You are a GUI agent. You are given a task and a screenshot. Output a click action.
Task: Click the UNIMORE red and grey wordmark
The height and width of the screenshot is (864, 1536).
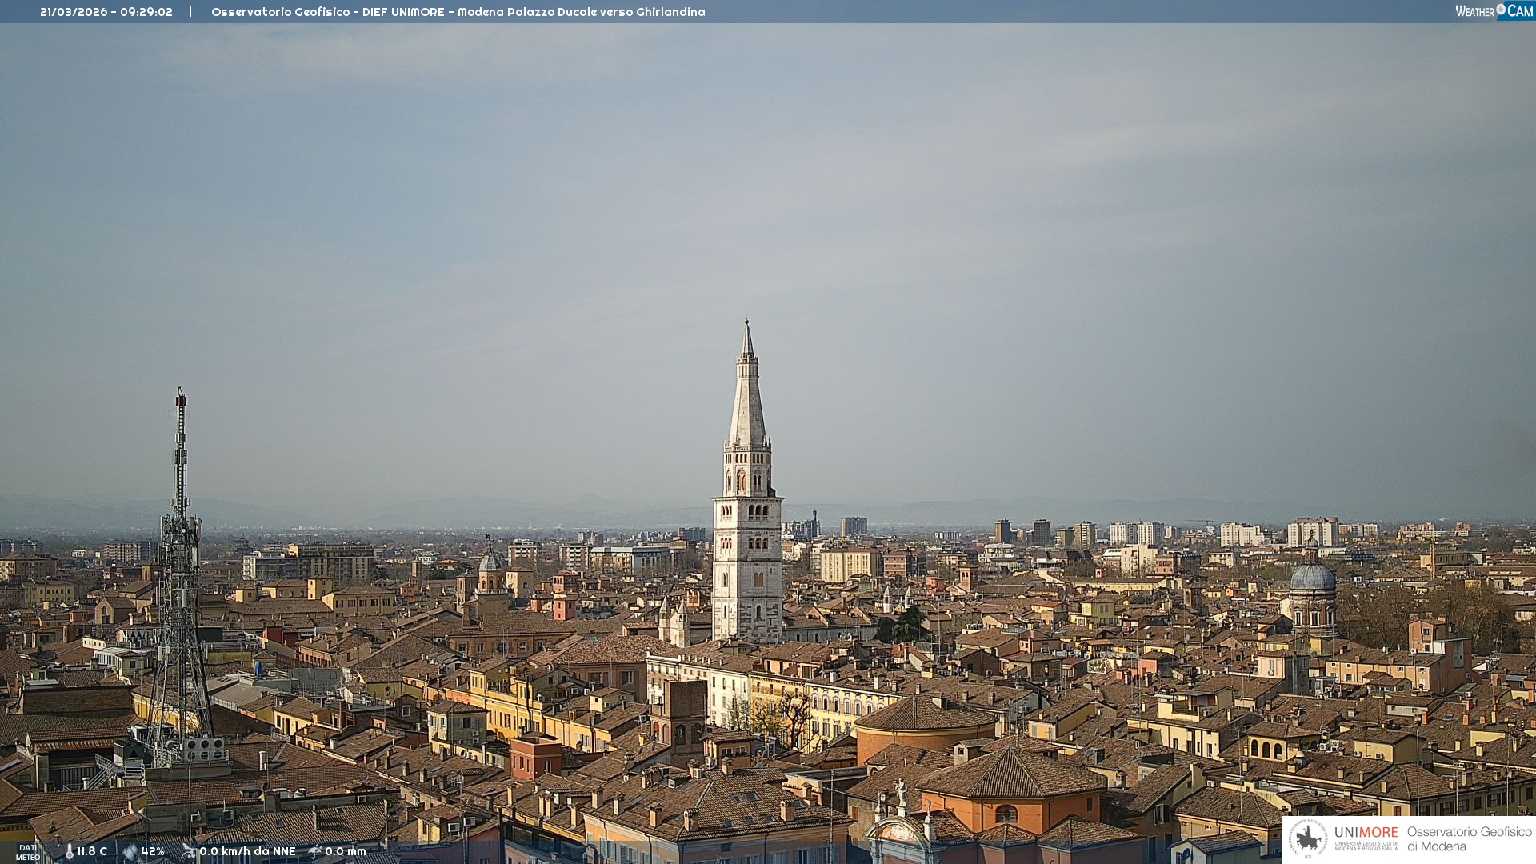click(1366, 833)
